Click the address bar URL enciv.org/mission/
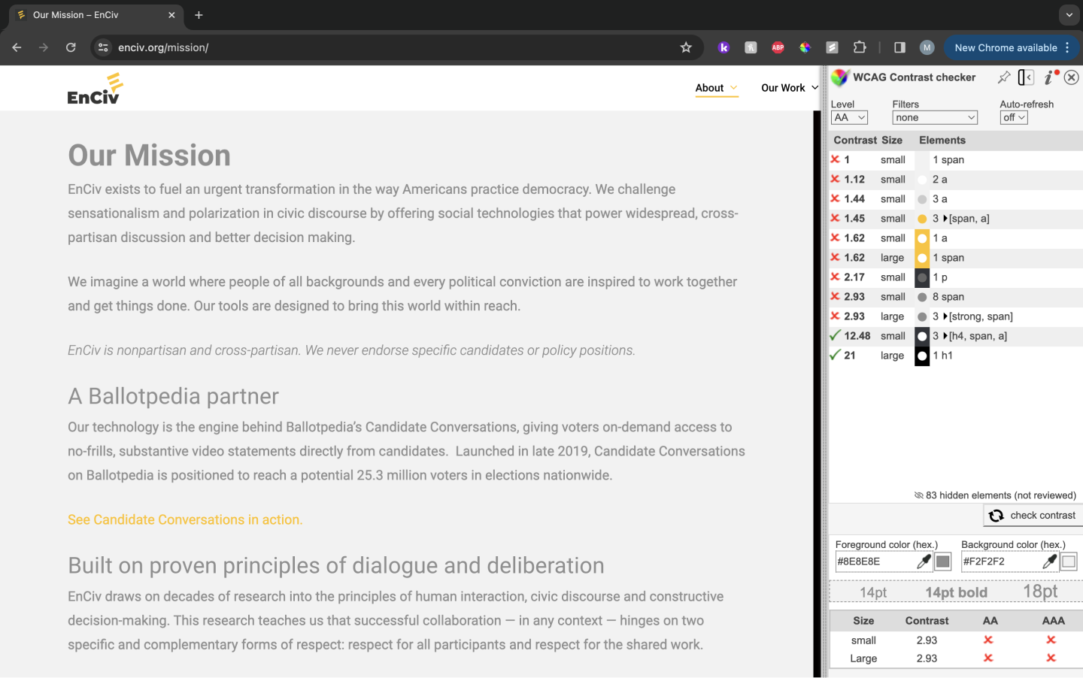 coord(163,47)
